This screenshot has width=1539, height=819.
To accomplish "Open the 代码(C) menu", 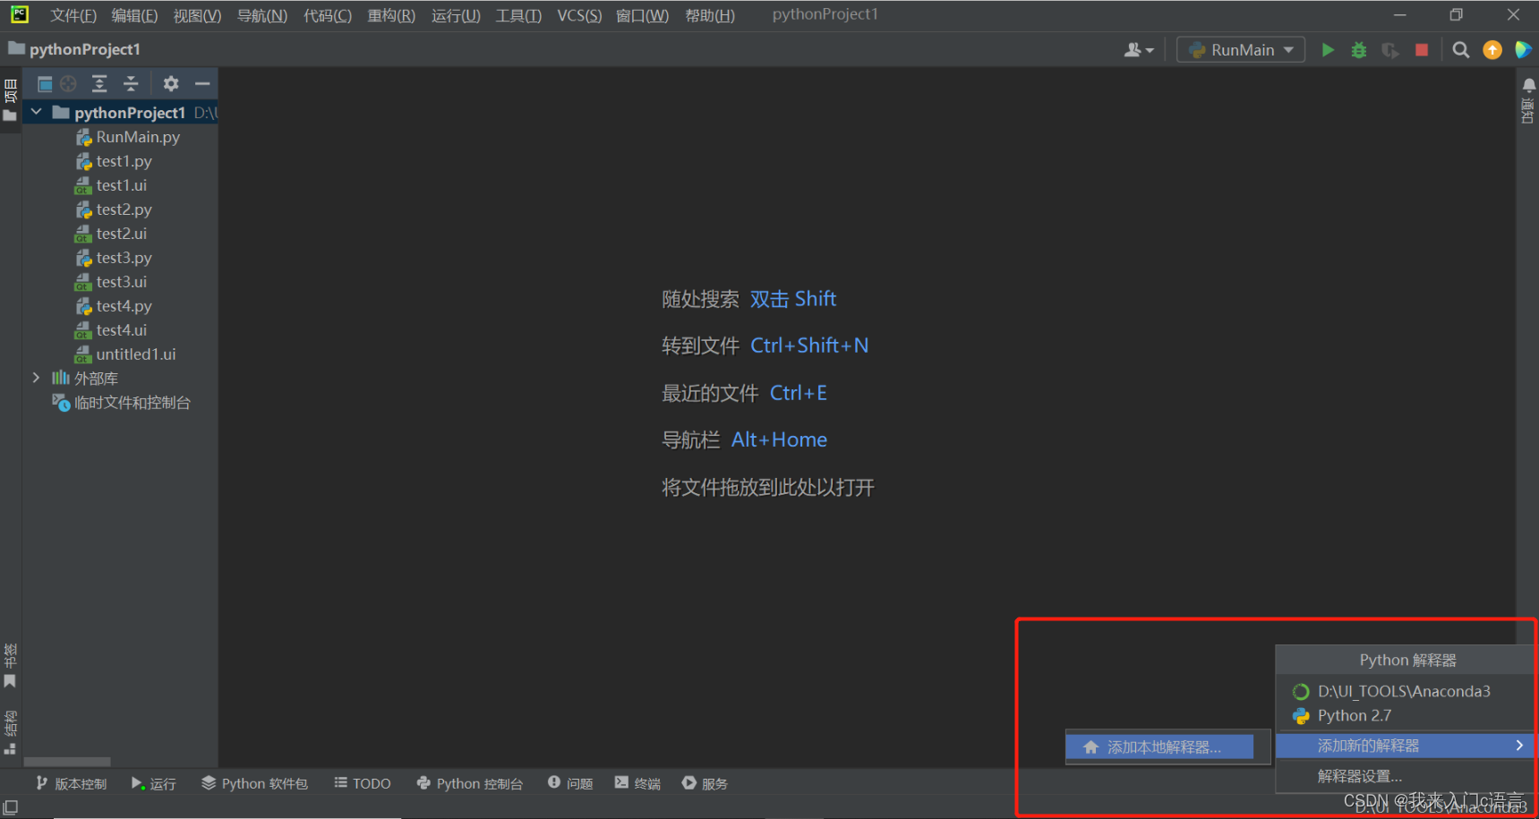I will [328, 15].
